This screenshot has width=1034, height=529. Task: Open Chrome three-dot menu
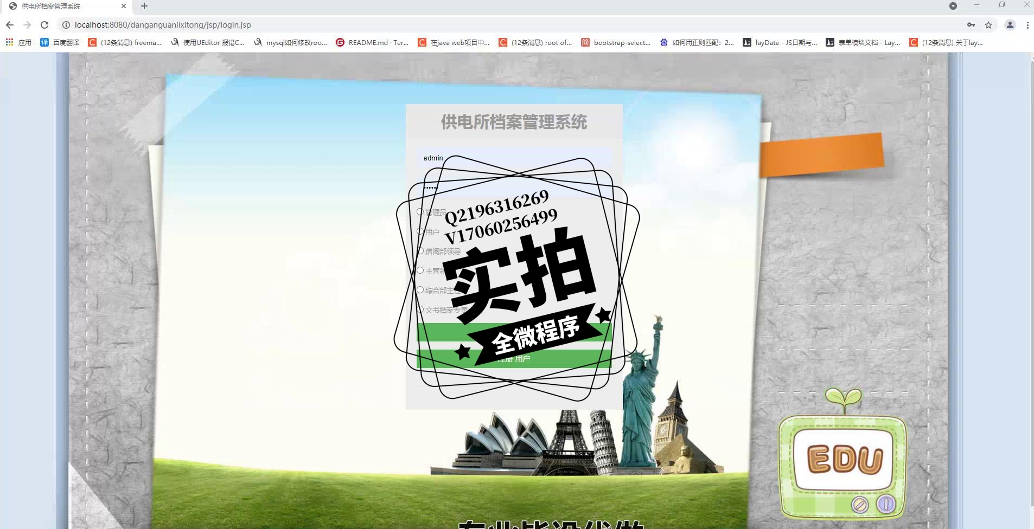coord(1027,25)
